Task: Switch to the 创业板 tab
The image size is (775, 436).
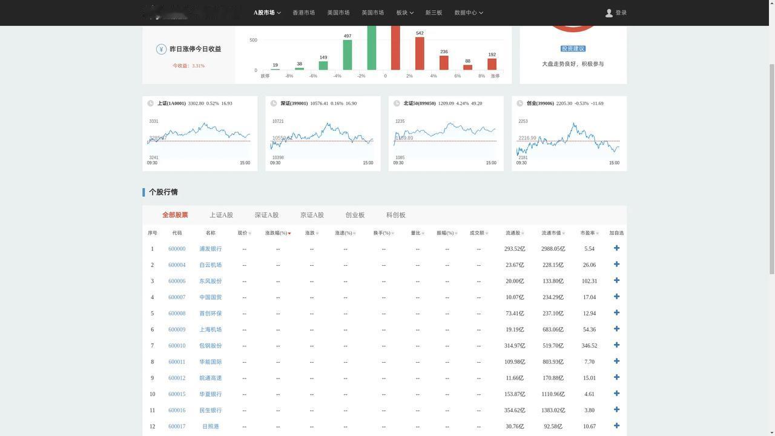Action: [355, 215]
